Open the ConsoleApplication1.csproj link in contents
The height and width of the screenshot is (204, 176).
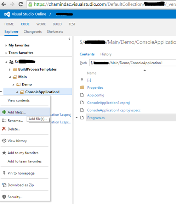coord(108,103)
